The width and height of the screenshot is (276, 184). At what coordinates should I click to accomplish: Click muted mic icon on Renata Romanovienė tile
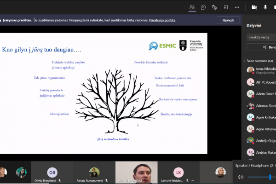[x=107, y=180]
